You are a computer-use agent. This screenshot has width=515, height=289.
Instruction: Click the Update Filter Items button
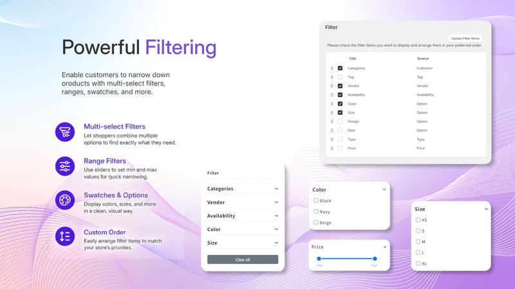click(x=465, y=39)
